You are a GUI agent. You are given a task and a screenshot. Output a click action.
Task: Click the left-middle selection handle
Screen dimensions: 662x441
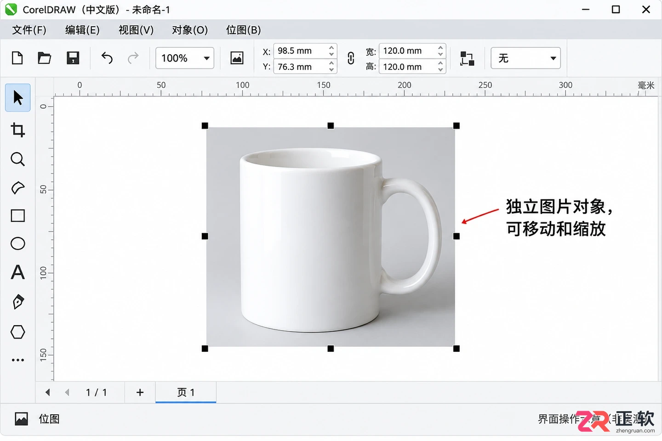point(205,236)
